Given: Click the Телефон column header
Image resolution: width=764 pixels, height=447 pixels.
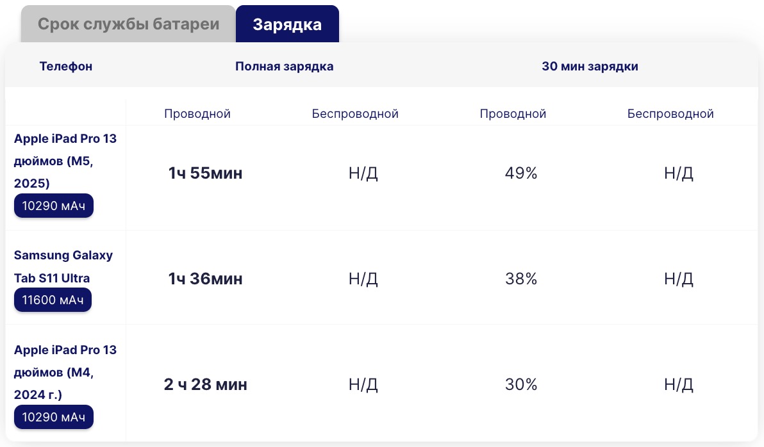Looking at the screenshot, I should [66, 67].
